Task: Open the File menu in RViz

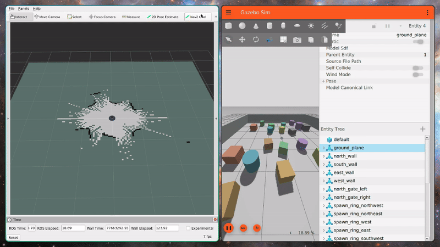Action: 12,9
